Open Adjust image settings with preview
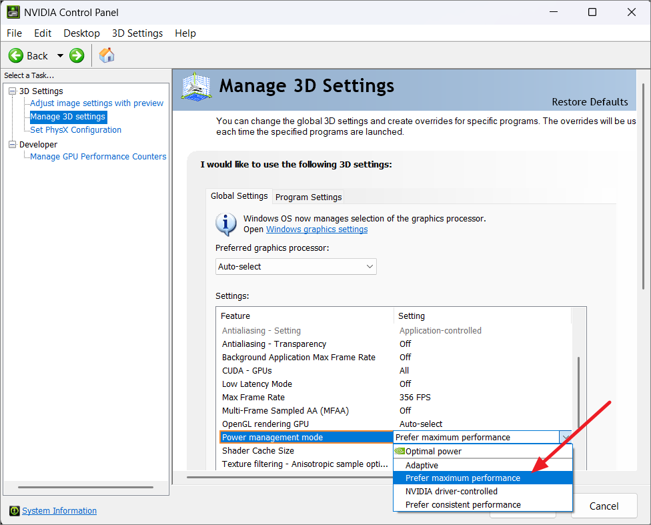This screenshot has height=525, width=651. point(97,103)
